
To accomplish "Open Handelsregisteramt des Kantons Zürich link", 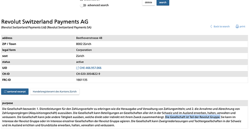I will pos(55,91).
